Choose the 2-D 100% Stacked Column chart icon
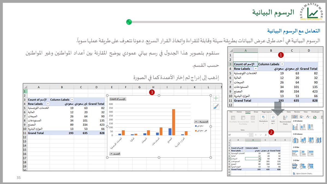Screen dimensions: 327x184 311,127
